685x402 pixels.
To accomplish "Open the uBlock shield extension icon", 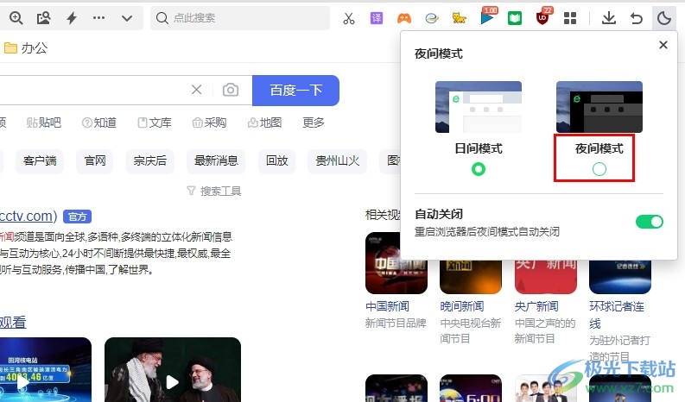I will point(543,17).
